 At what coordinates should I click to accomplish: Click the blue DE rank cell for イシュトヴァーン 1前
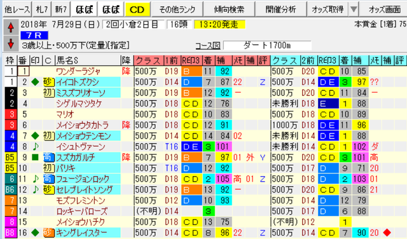point(191,147)
